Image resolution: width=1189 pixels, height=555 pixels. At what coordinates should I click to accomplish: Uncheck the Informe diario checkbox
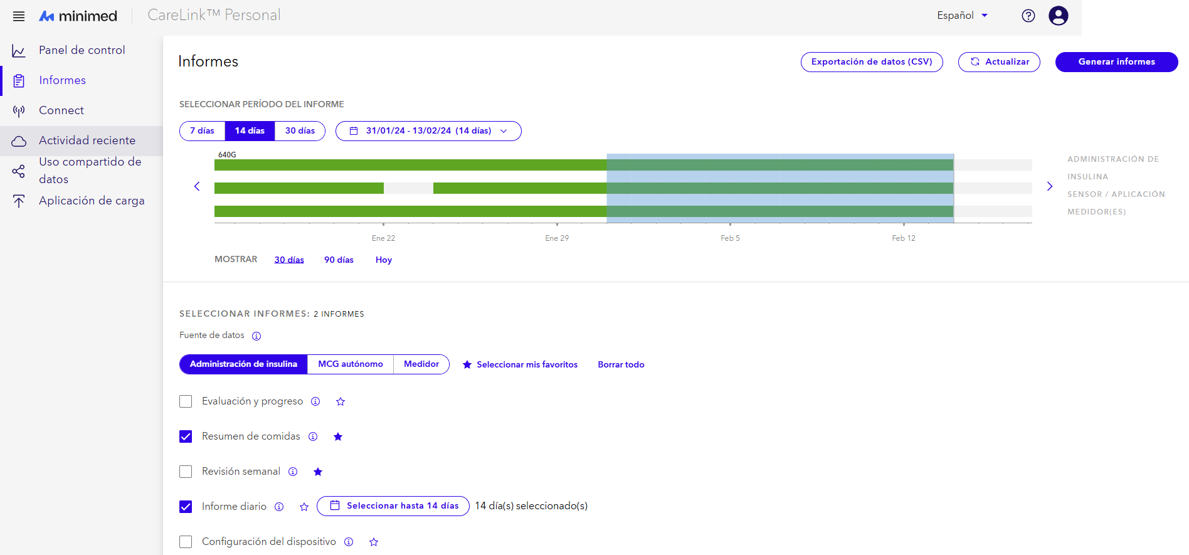tap(186, 507)
